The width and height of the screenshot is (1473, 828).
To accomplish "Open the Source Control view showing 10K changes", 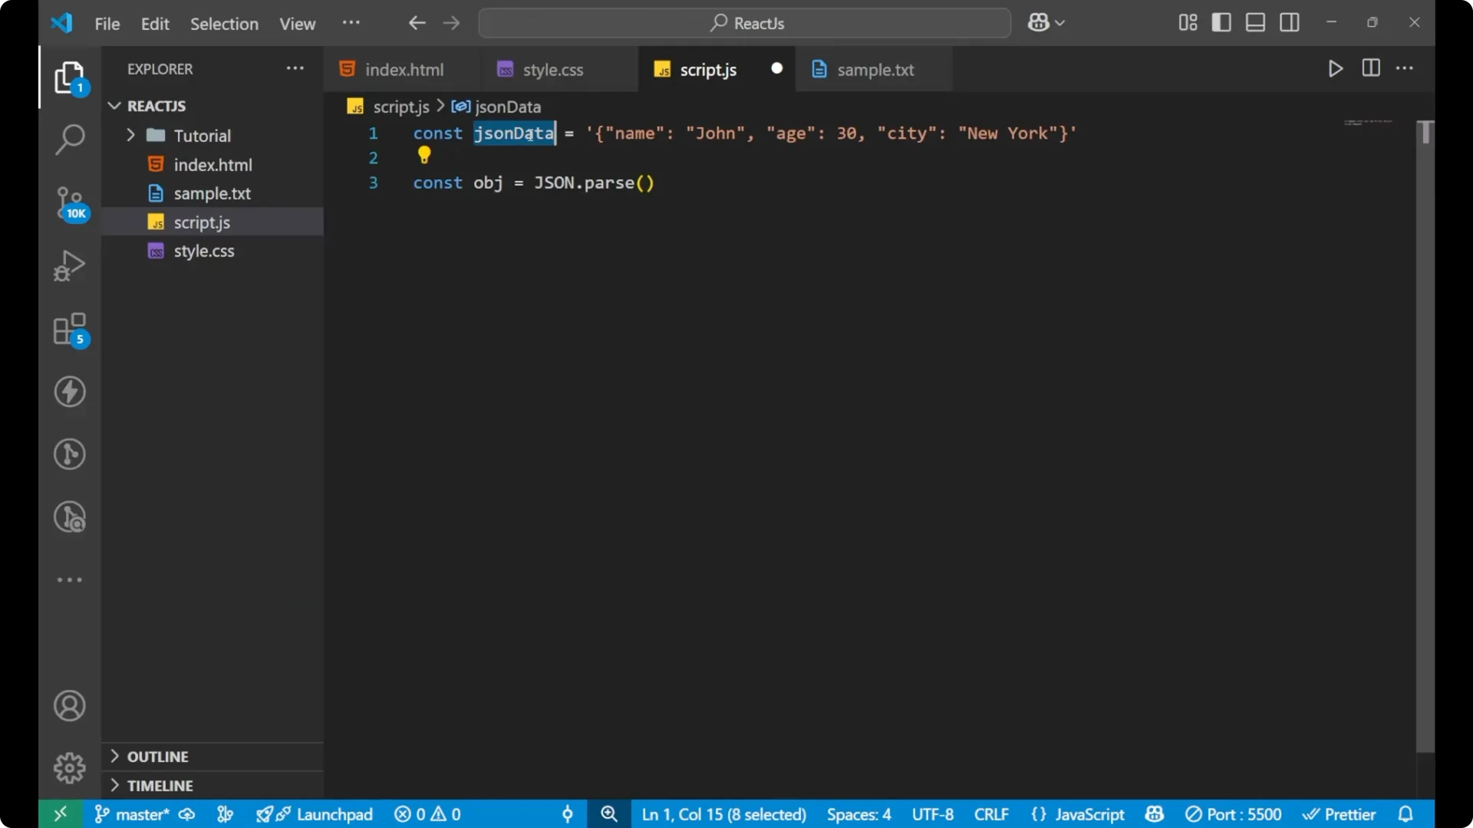I will tap(69, 202).
